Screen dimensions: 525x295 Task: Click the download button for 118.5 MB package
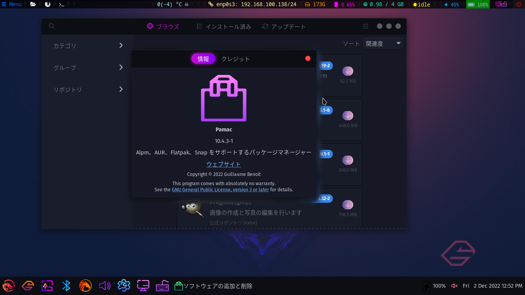point(348,205)
